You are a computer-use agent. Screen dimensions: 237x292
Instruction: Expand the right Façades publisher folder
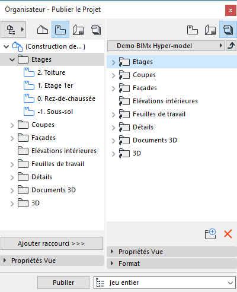(x=113, y=88)
